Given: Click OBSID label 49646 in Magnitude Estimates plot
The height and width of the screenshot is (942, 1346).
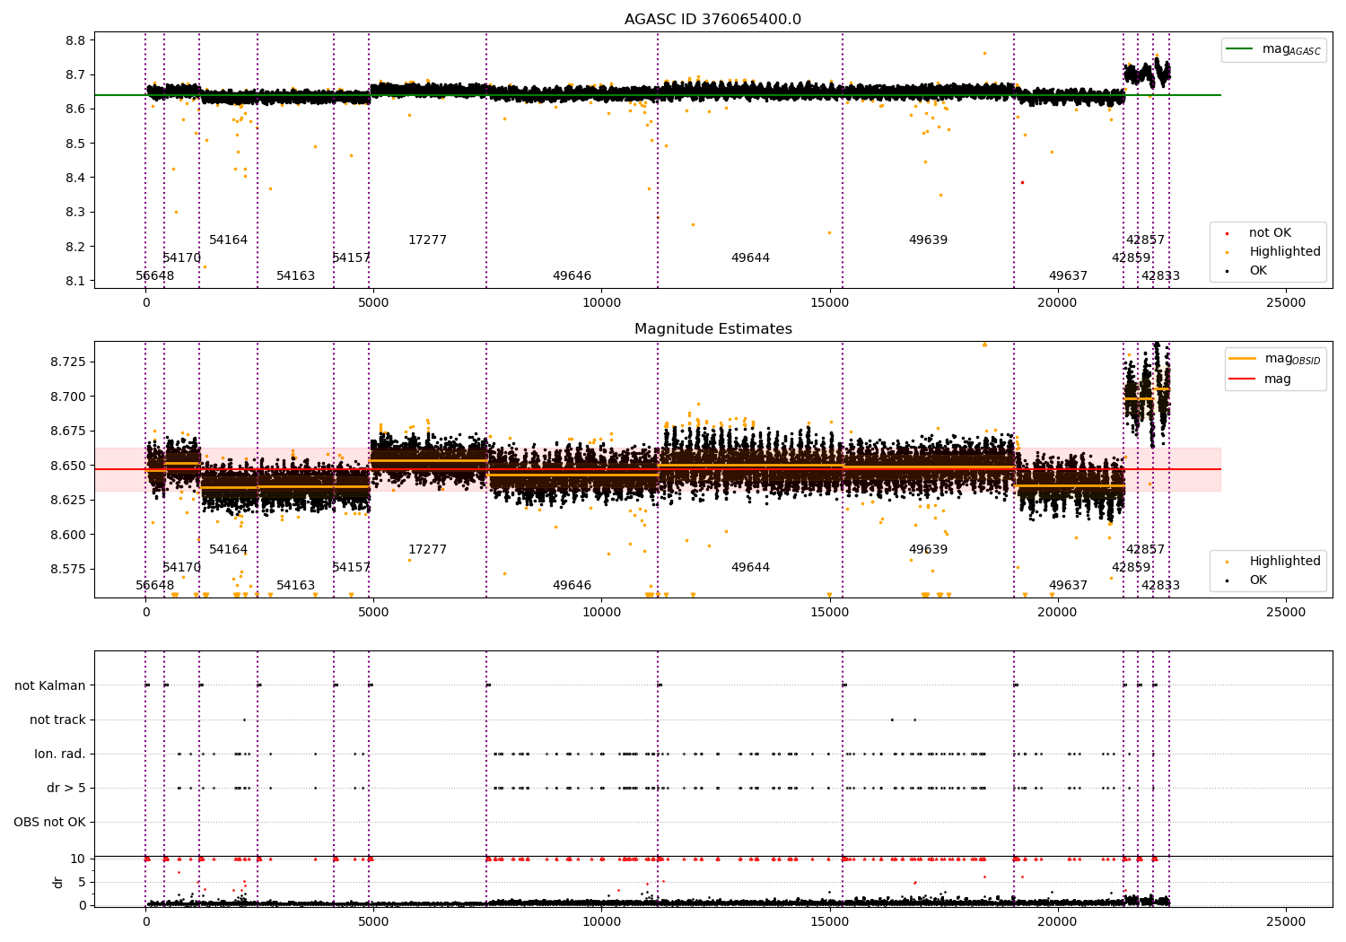Looking at the screenshot, I should click(572, 586).
